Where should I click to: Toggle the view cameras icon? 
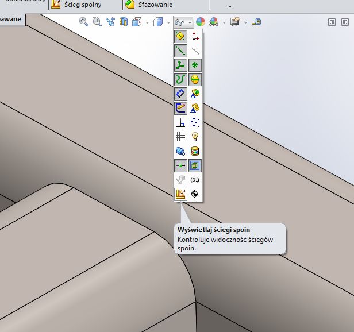pyautogui.click(x=181, y=151)
